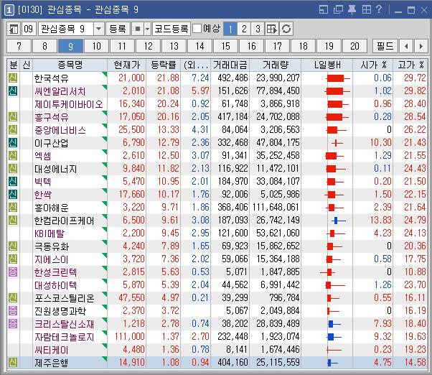The height and width of the screenshot is (375, 432).
Task: Click the 증 badge on 진원생명과학 row
Action: [13, 311]
